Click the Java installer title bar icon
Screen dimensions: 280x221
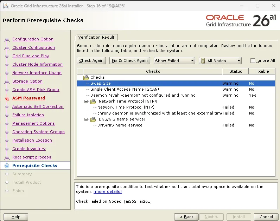point(6,6)
